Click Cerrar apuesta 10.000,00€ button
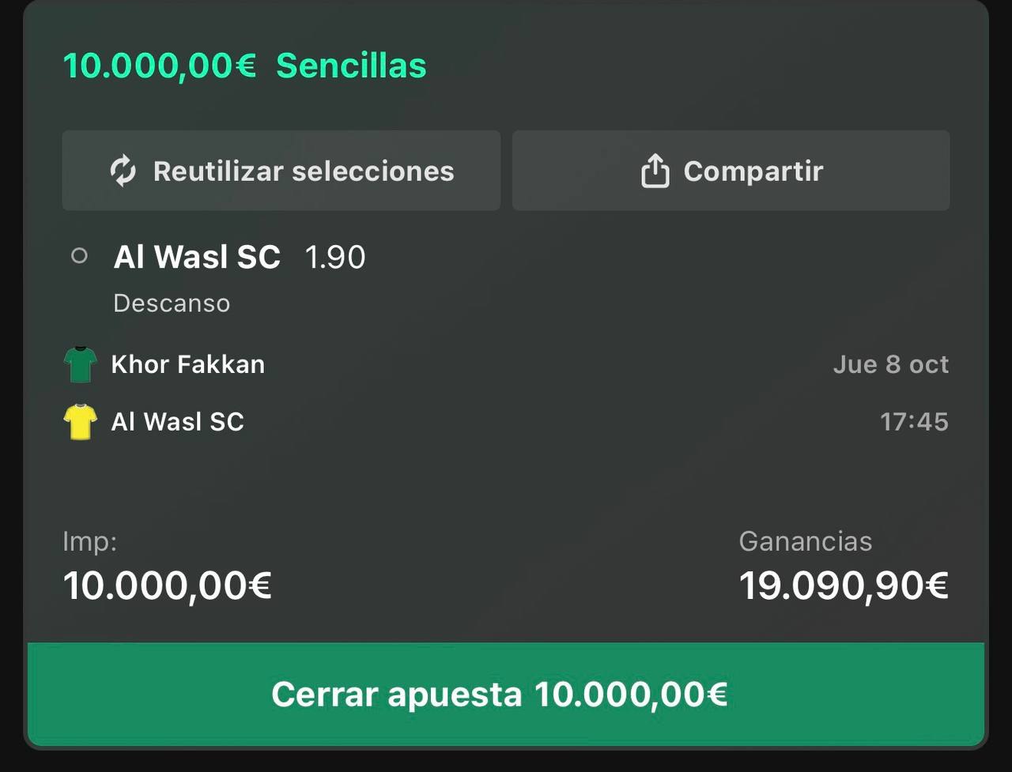 pos(506,694)
